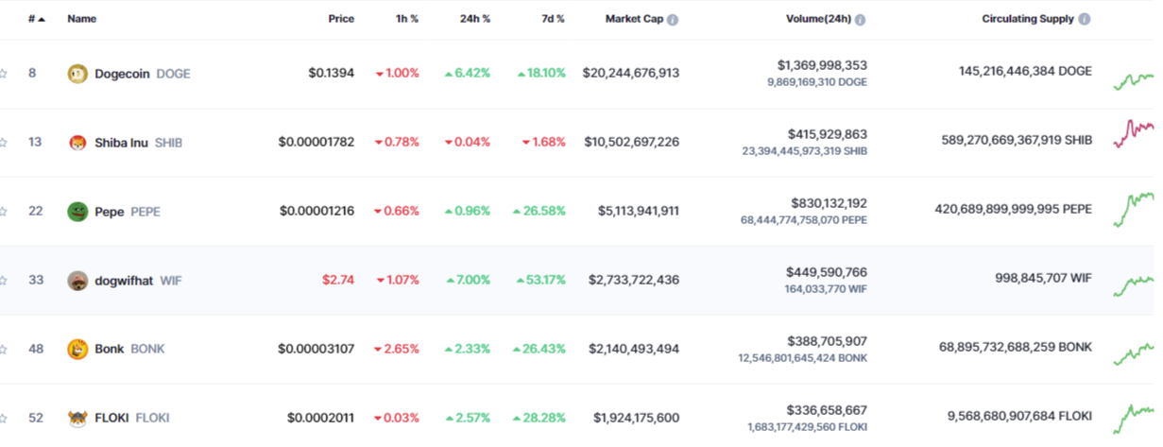
Task: Open Pepe 7-day sparkline chart
Action: click(1135, 210)
